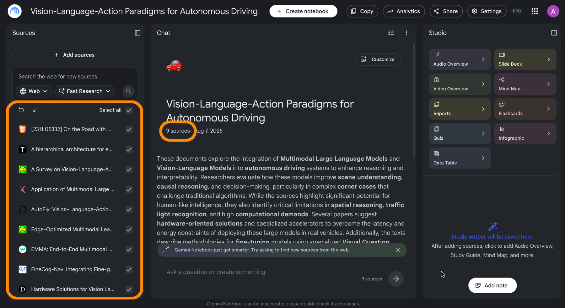Image resolution: width=565 pixels, height=308 pixels.
Task: Open chat configuration sliders icon
Action: [391, 33]
